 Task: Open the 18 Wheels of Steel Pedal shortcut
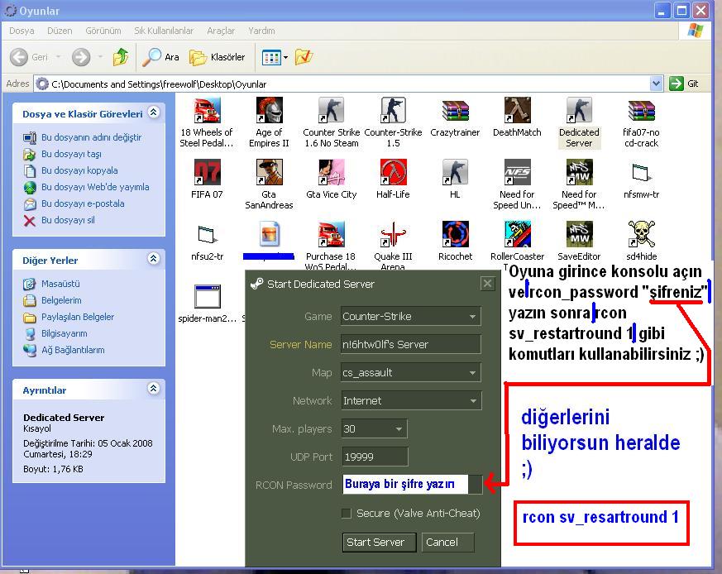(207, 122)
